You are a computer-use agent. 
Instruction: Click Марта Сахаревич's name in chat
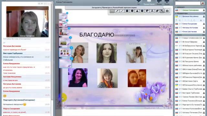12,109
